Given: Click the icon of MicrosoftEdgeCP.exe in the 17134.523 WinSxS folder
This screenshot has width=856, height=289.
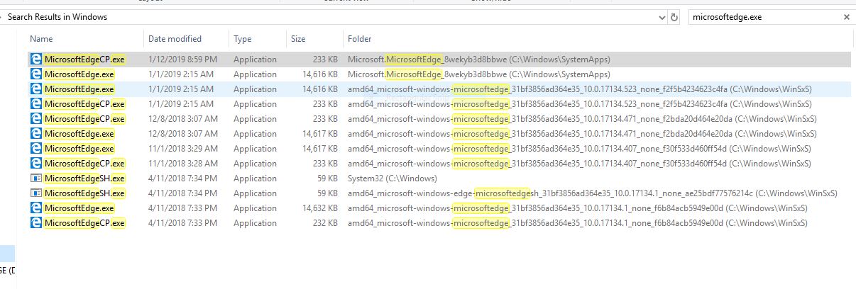Looking at the screenshot, I should point(35,104).
